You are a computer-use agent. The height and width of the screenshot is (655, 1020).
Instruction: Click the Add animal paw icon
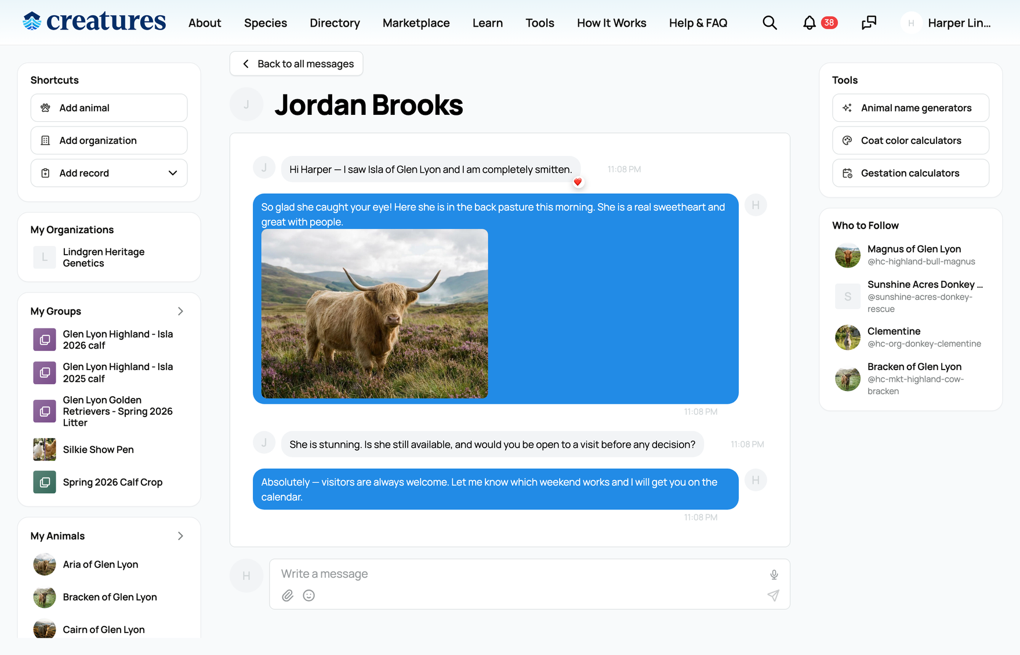pyautogui.click(x=45, y=108)
